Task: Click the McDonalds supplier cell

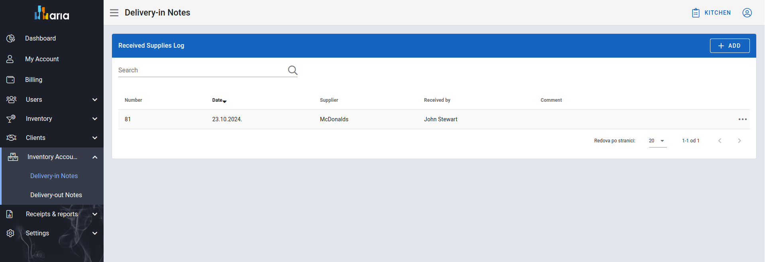Action: point(334,119)
